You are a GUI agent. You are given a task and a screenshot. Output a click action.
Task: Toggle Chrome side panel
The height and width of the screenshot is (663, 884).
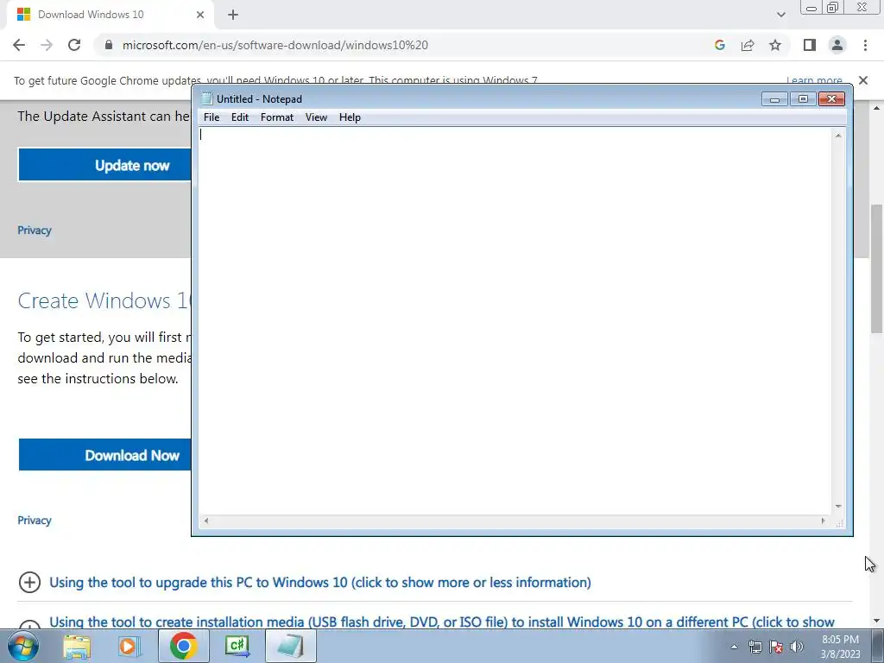pos(810,45)
